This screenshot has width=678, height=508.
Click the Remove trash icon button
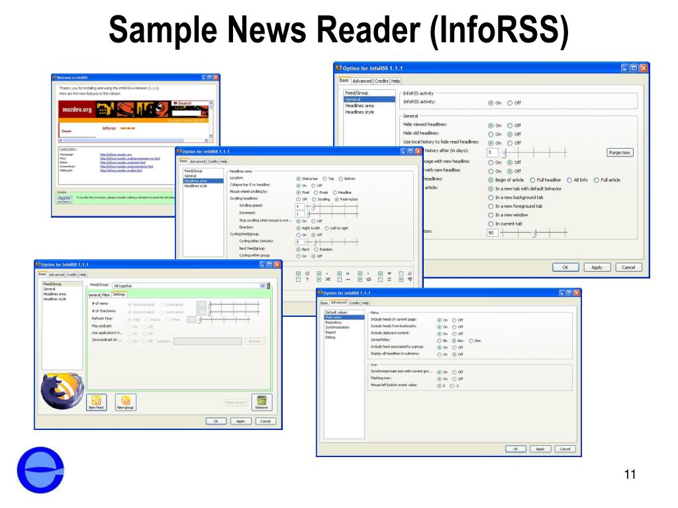[262, 402]
